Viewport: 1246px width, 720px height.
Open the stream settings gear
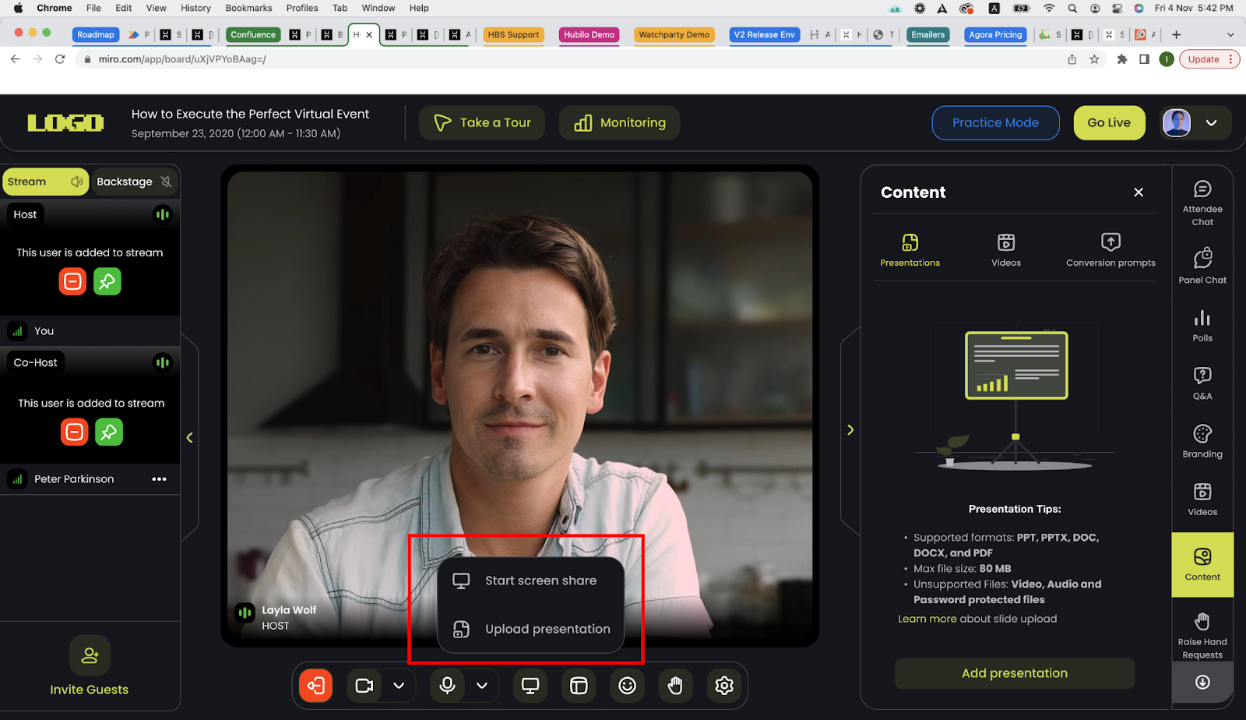pos(723,686)
